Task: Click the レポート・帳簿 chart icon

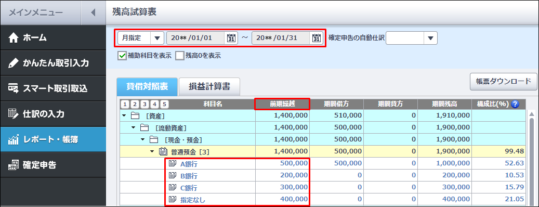Action: click(13, 139)
